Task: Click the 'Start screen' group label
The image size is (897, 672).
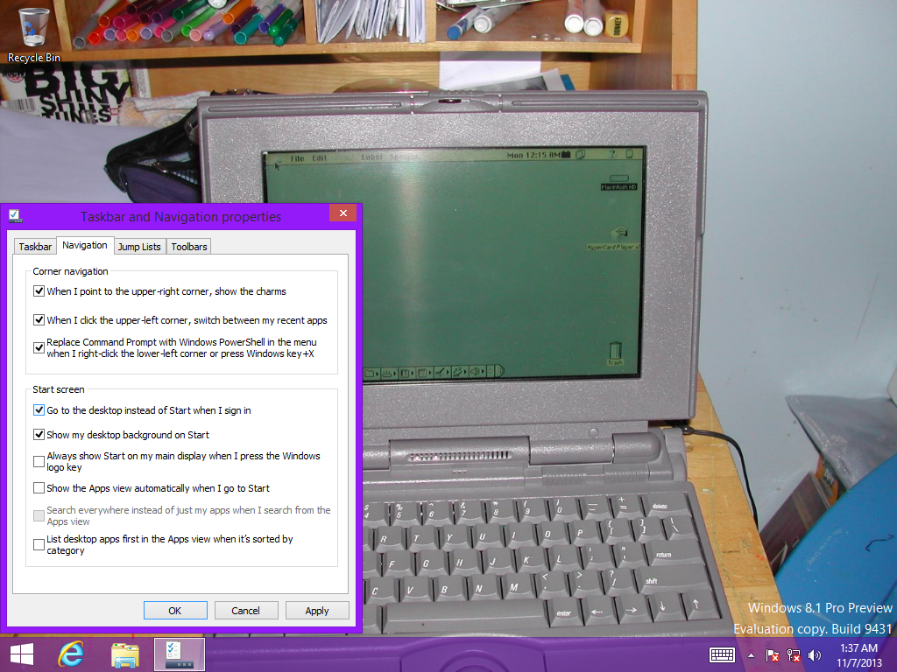Action: click(x=59, y=389)
